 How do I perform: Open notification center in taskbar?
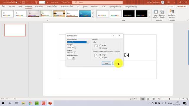(185, 103)
